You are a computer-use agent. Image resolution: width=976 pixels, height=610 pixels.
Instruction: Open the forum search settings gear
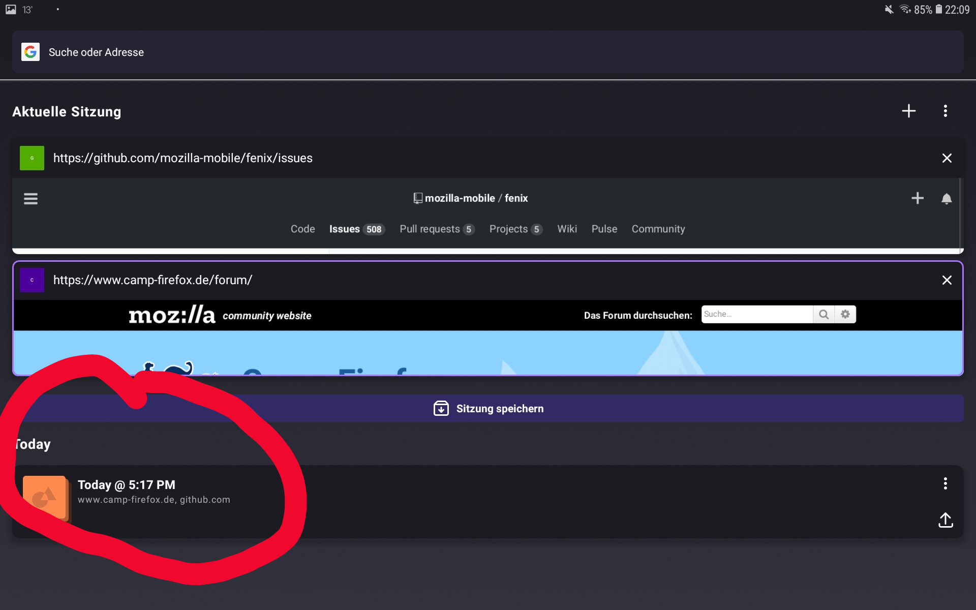(845, 314)
